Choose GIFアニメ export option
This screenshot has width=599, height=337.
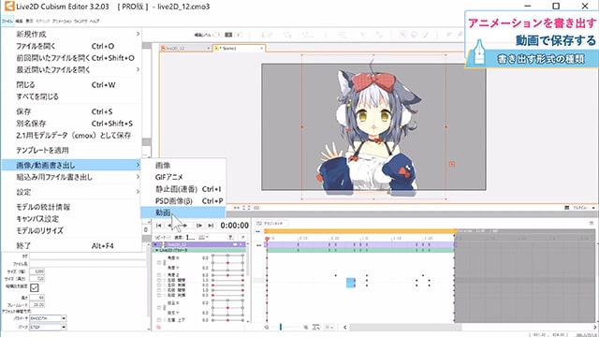[x=168, y=177]
